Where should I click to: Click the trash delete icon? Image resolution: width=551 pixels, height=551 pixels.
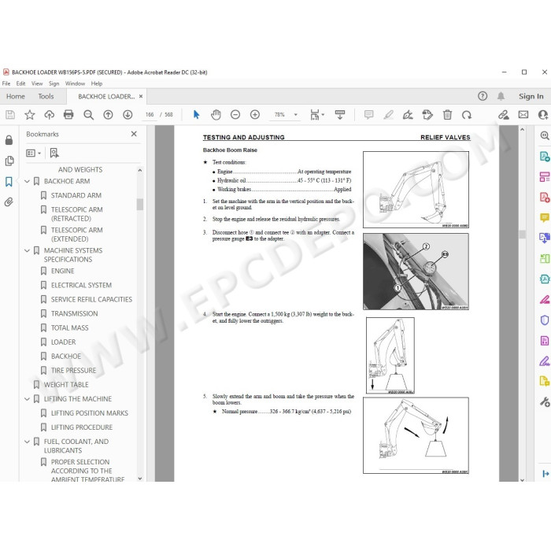(x=447, y=115)
